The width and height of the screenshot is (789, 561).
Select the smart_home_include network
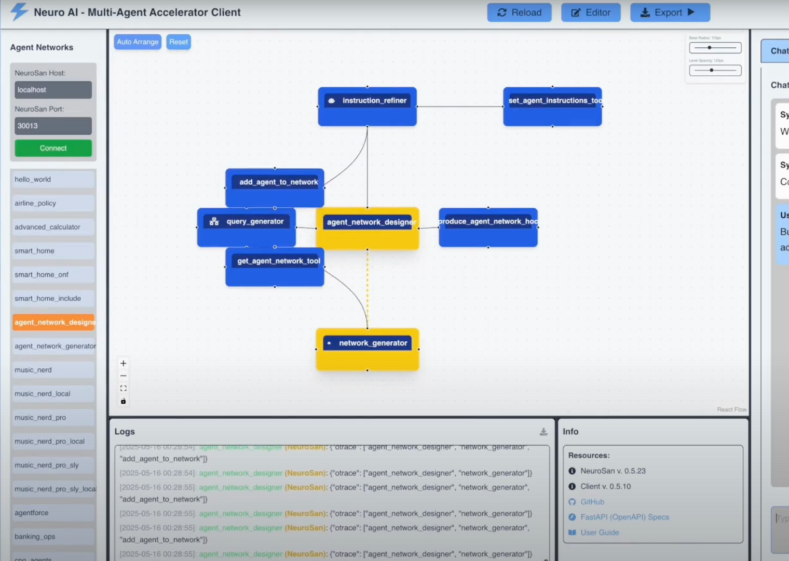click(53, 299)
